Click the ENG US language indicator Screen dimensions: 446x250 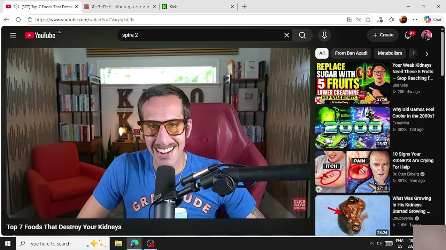coord(400,243)
